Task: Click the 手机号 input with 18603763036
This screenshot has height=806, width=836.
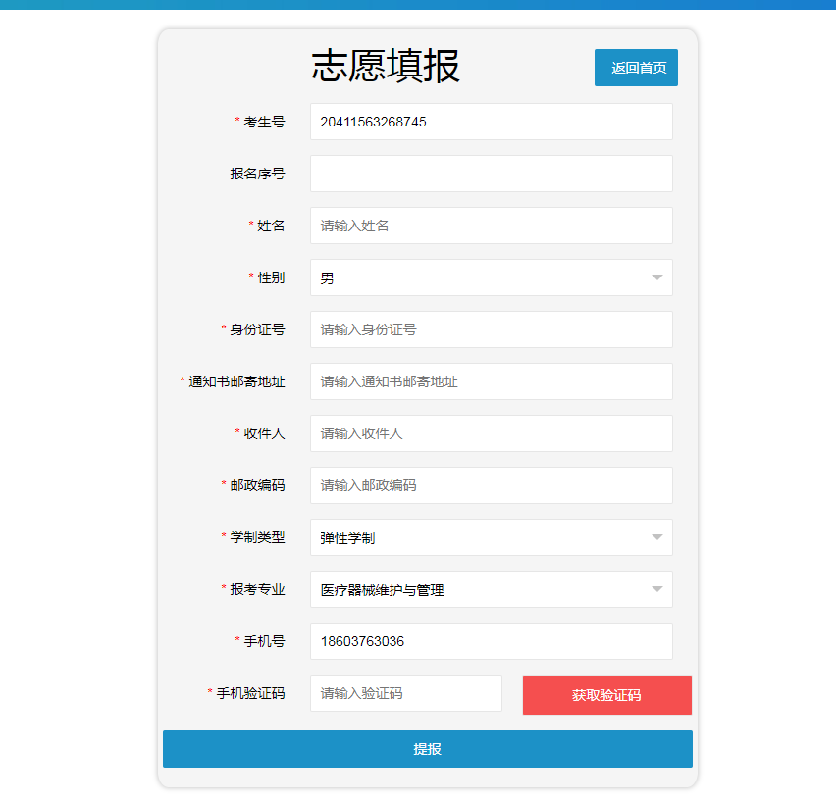Action: tap(491, 641)
